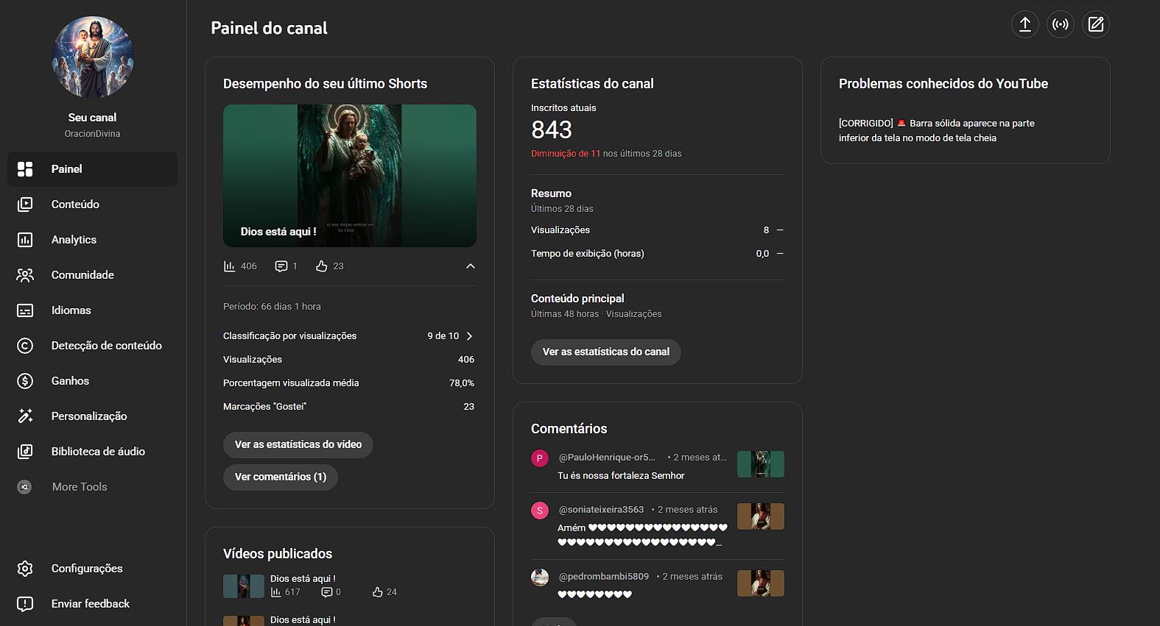Open the @PauloHenrique-or5 commenter name link
This screenshot has height=626, width=1160.
[x=607, y=458]
